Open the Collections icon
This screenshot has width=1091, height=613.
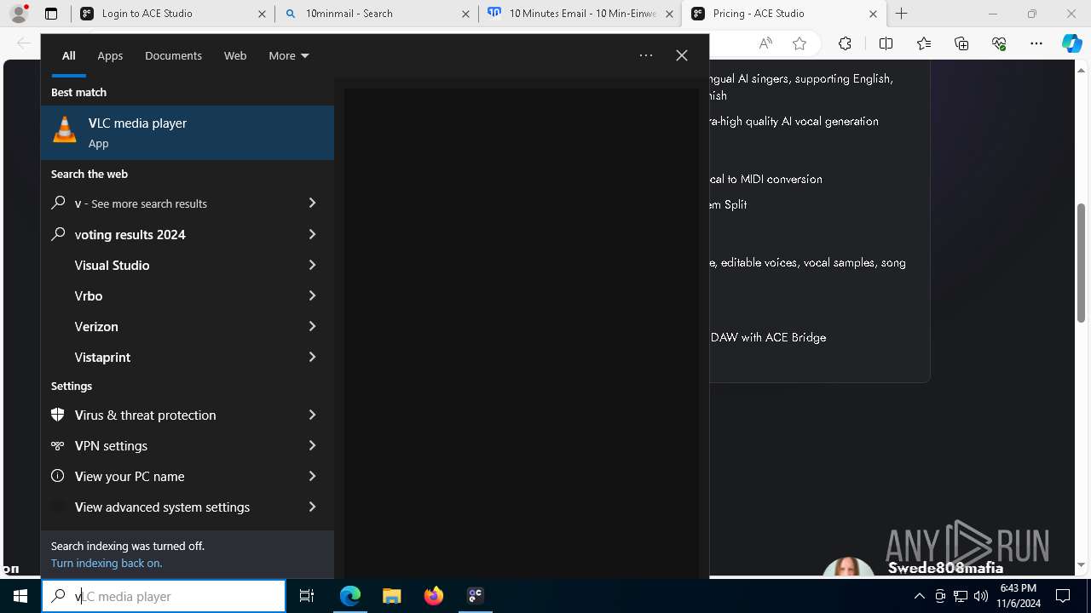961,43
